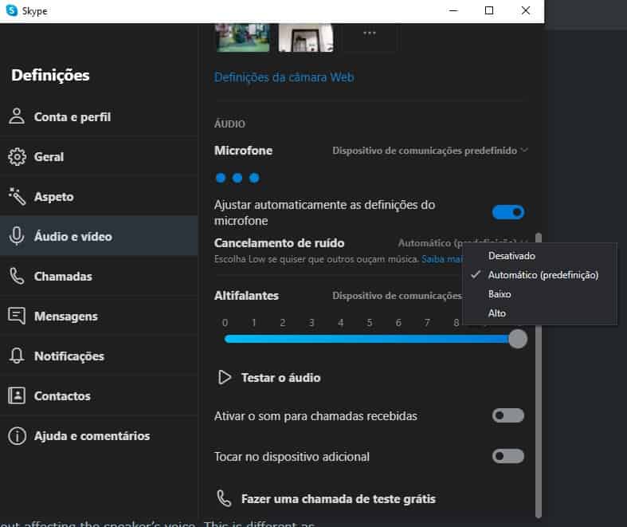The width and height of the screenshot is (627, 527).
Task: Click the Notificações label
Action: (69, 356)
